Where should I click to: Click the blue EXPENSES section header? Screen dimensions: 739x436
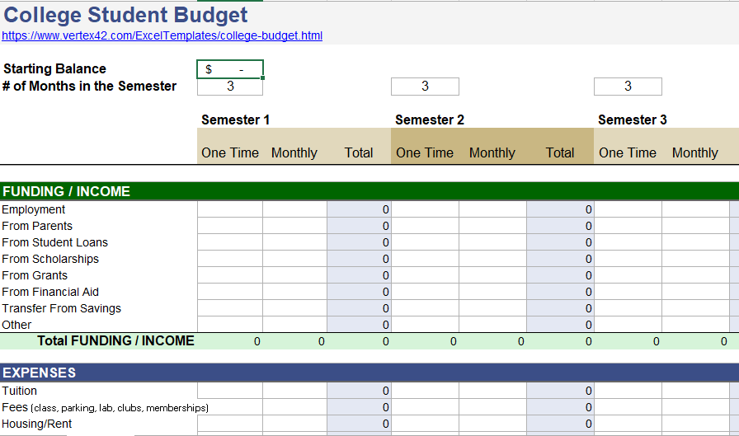[x=39, y=373]
